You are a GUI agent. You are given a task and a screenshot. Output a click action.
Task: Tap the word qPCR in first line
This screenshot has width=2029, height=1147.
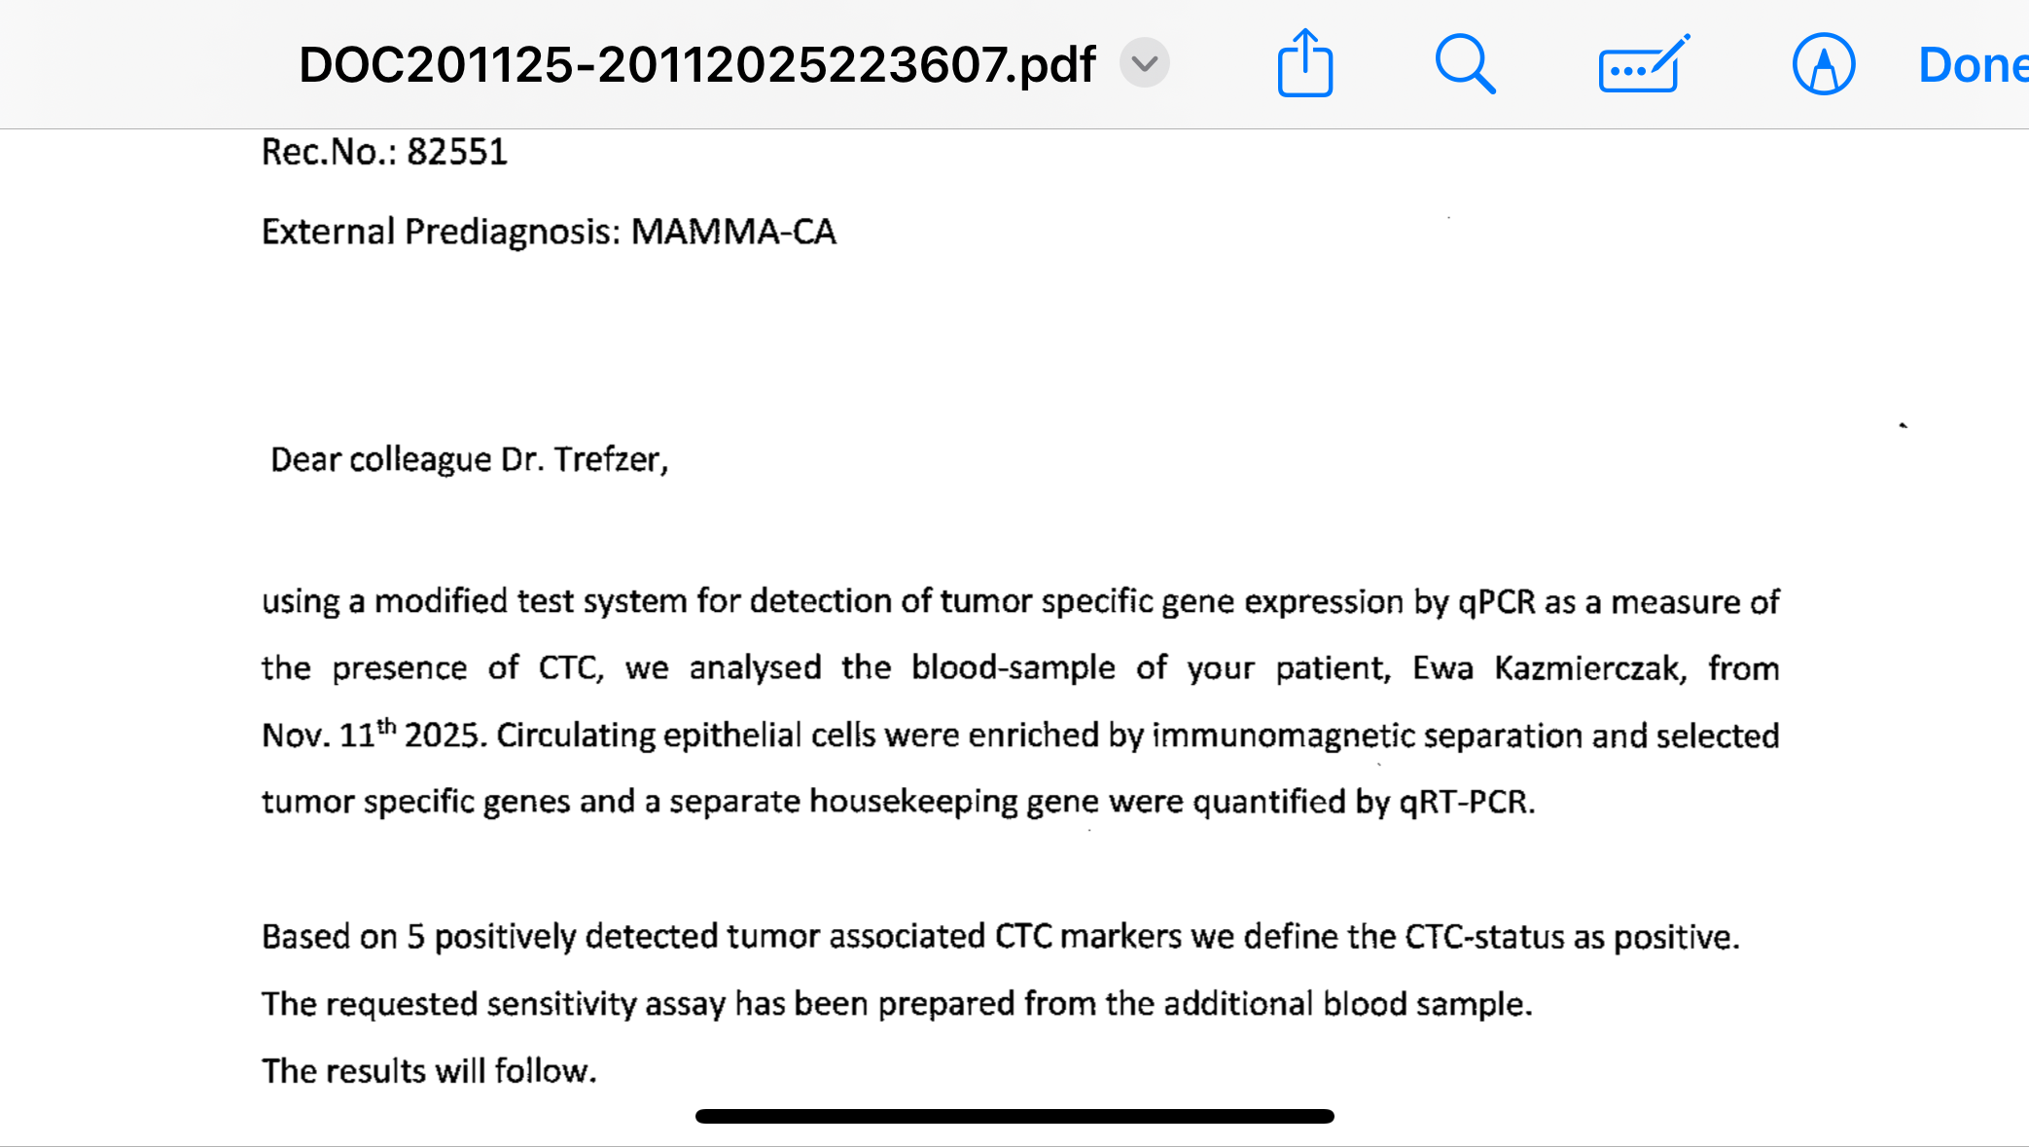pyautogui.click(x=1496, y=601)
